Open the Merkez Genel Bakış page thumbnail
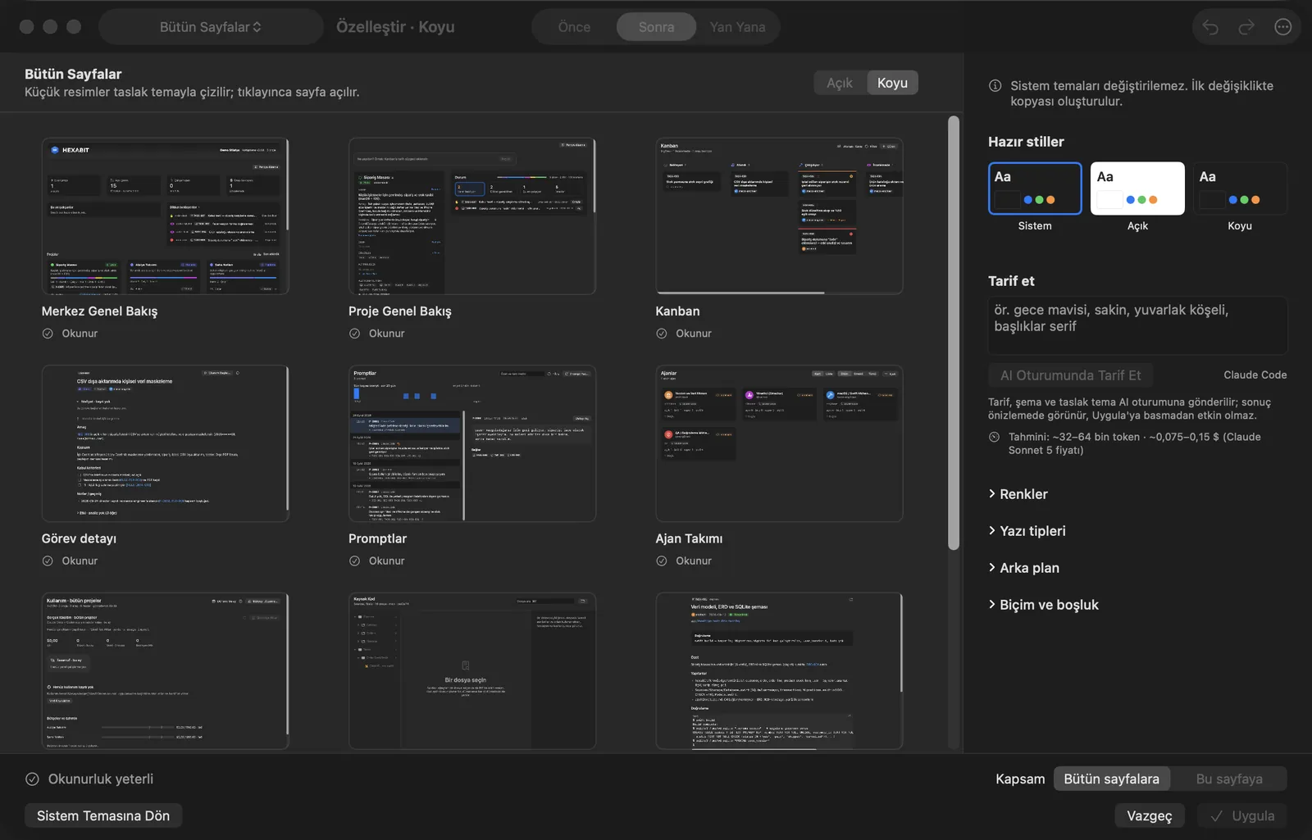 (x=165, y=216)
